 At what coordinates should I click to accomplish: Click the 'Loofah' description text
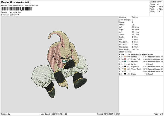134,57
